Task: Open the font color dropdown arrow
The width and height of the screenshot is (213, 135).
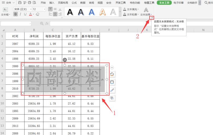Action: [x=33, y=14]
